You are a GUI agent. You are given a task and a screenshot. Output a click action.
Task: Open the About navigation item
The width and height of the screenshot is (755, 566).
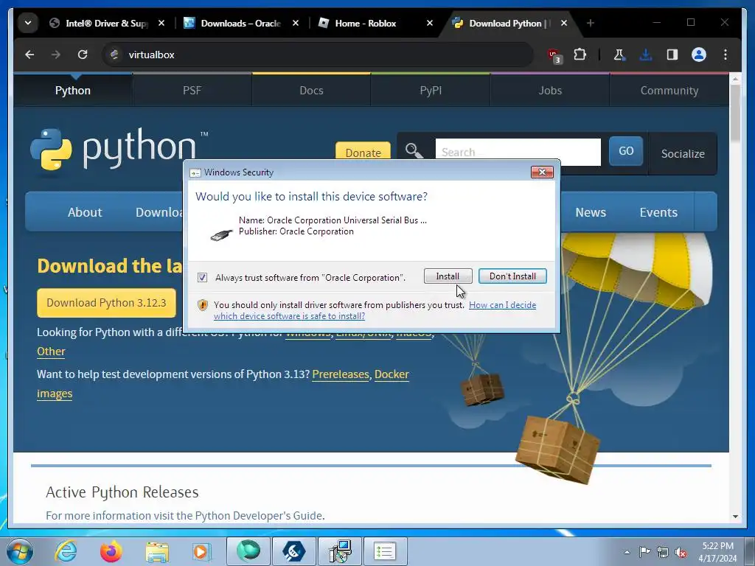tap(85, 212)
